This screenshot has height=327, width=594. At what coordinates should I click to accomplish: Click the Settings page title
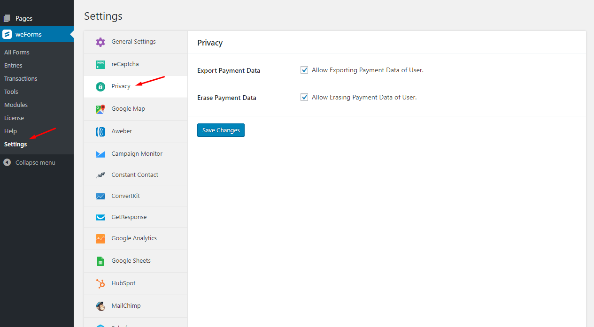103,16
